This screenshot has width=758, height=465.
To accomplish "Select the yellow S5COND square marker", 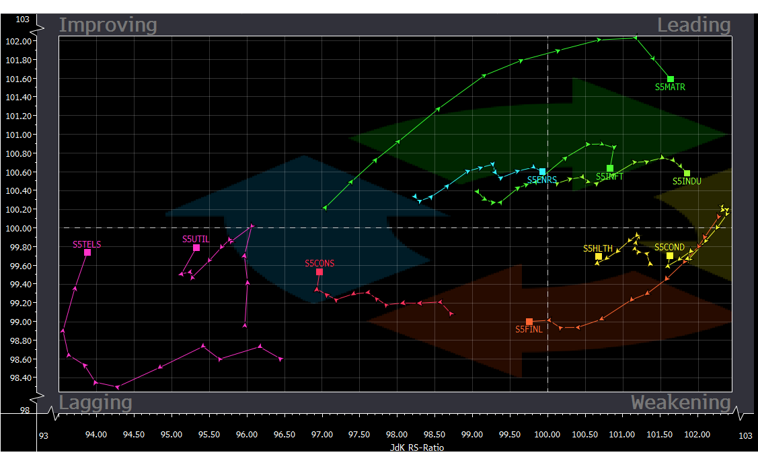I will coord(669,256).
